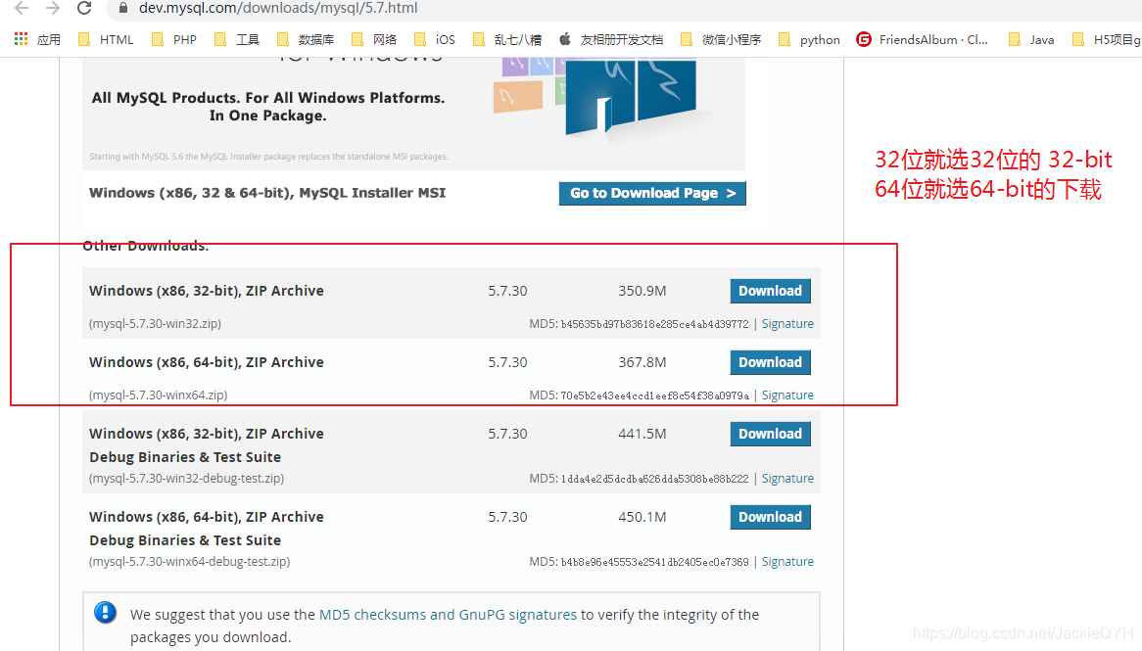1142x651 pixels.
Task: Click the lock icon in address bar
Action: coord(123,8)
